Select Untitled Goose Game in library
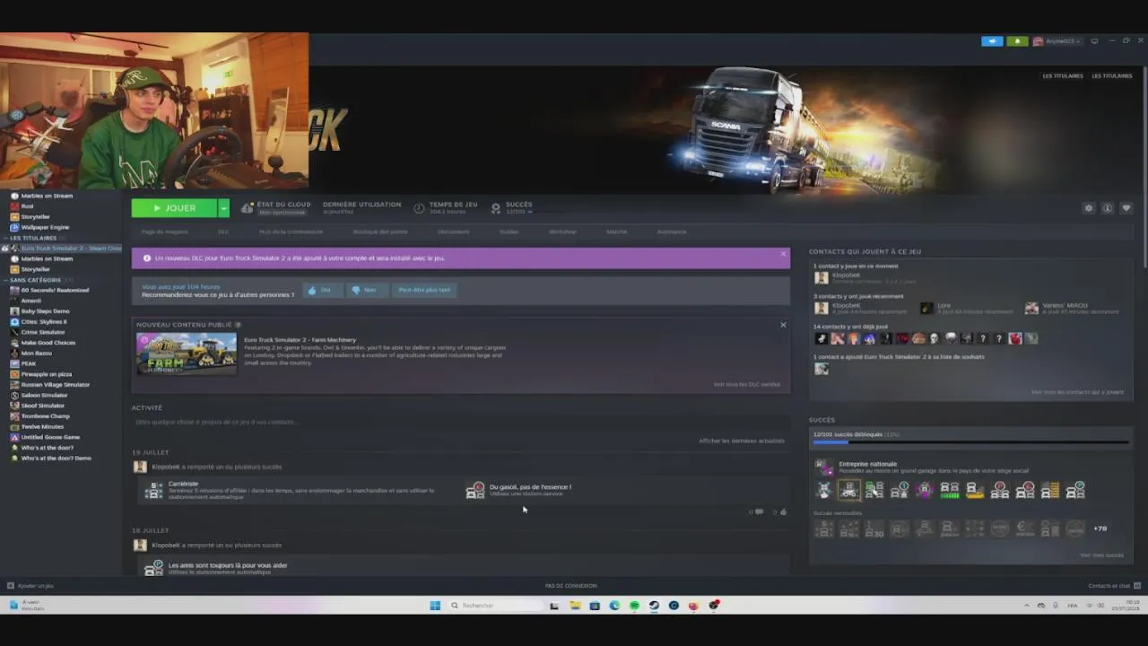 pos(50,437)
